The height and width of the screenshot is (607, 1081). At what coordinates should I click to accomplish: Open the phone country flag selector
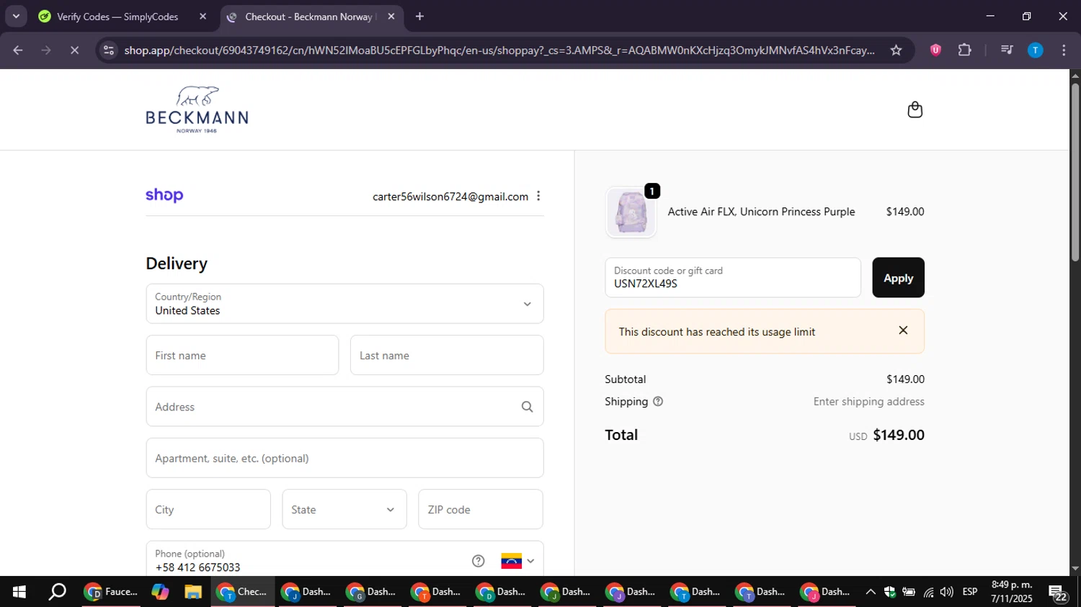click(x=517, y=561)
